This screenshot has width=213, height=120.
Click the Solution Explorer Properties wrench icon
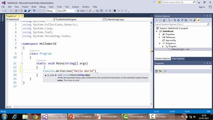194,20
